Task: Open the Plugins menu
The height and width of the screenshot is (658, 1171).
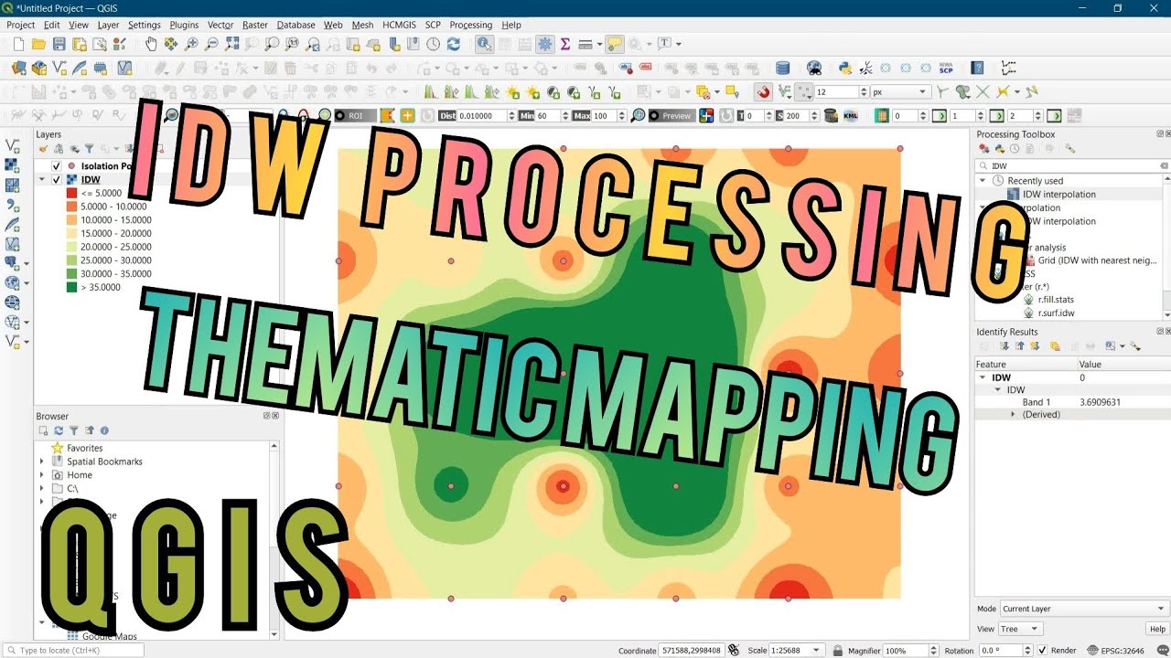Action: pos(185,25)
